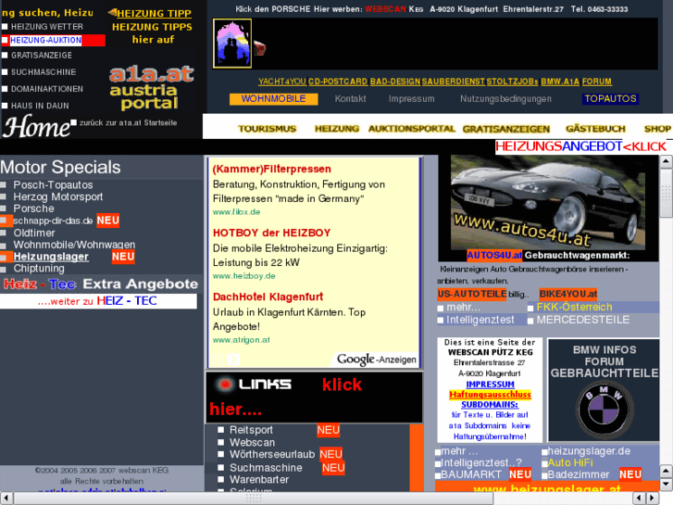
Task: Open the FKK-Österreich link
Action: [574, 308]
